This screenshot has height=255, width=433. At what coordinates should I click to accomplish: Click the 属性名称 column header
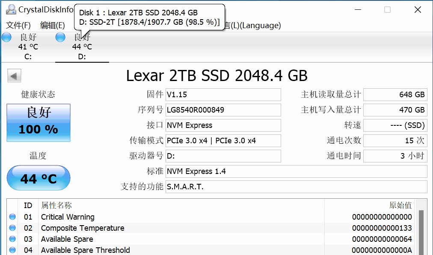point(181,206)
